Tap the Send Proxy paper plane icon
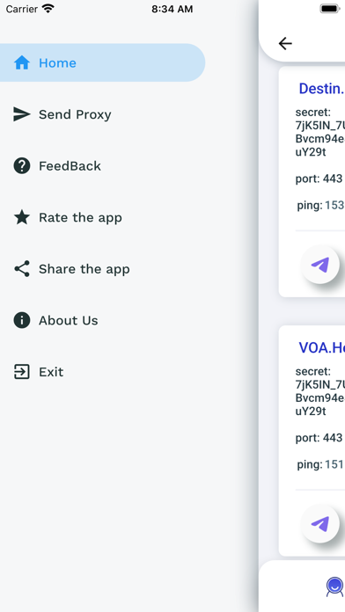 [x=22, y=114]
